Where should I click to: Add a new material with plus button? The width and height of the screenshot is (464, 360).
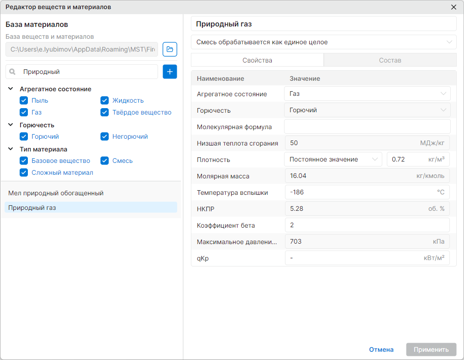tap(170, 72)
